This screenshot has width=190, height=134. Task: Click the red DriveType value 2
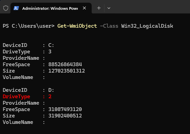click(x=50, y=97)
